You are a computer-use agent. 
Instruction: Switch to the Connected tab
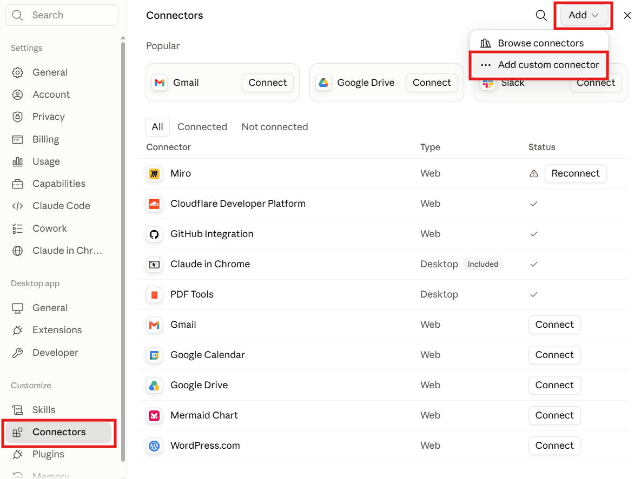pyautogui.click(x=202, y=127)
